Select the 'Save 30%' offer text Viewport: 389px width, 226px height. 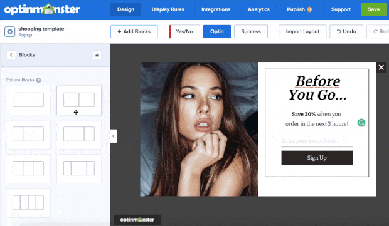304,114
